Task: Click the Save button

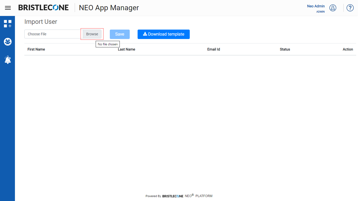Action: coord(120,34)
